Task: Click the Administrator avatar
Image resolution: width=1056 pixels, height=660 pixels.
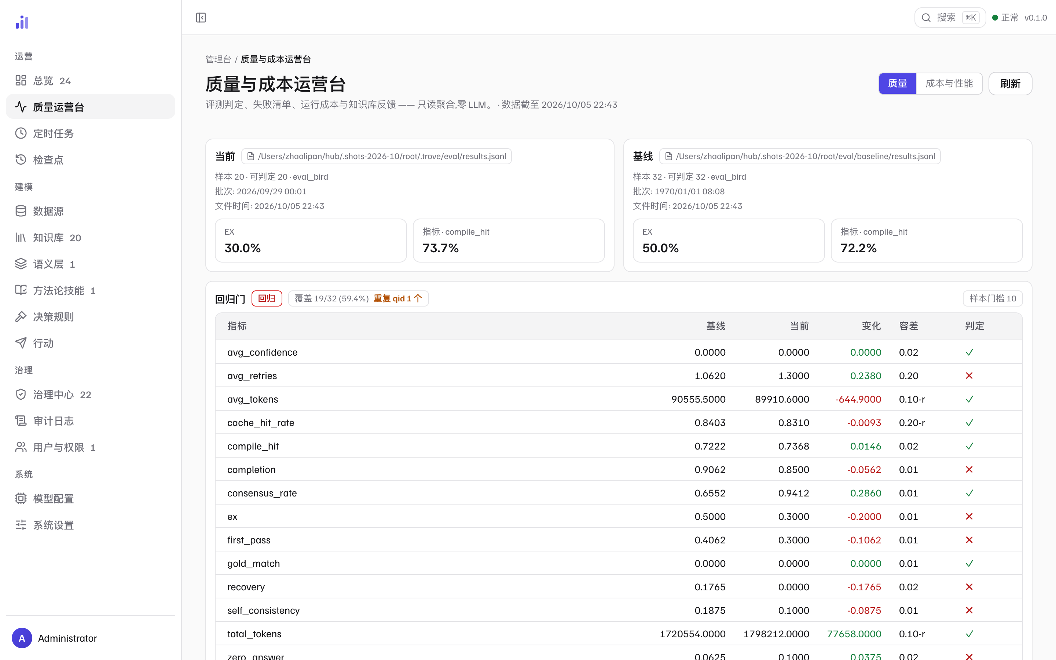Action: coord(22,638)
